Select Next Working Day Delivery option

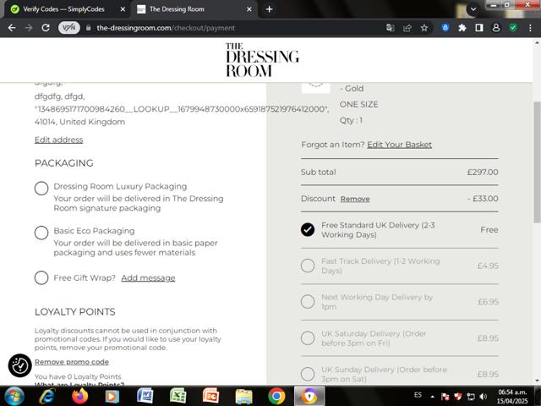click(308, 302)
